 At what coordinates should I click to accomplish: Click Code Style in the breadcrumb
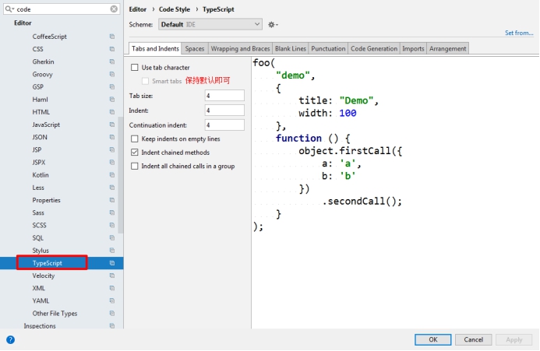[175, 9]
